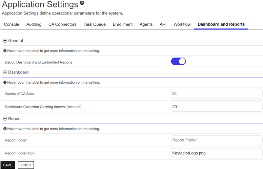Click info icon under General section

pos(5,51)
